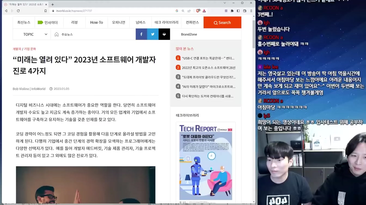Click the orange Search button
The width and height of the screenshot is (366, 205).
click(x=222, y=23)
